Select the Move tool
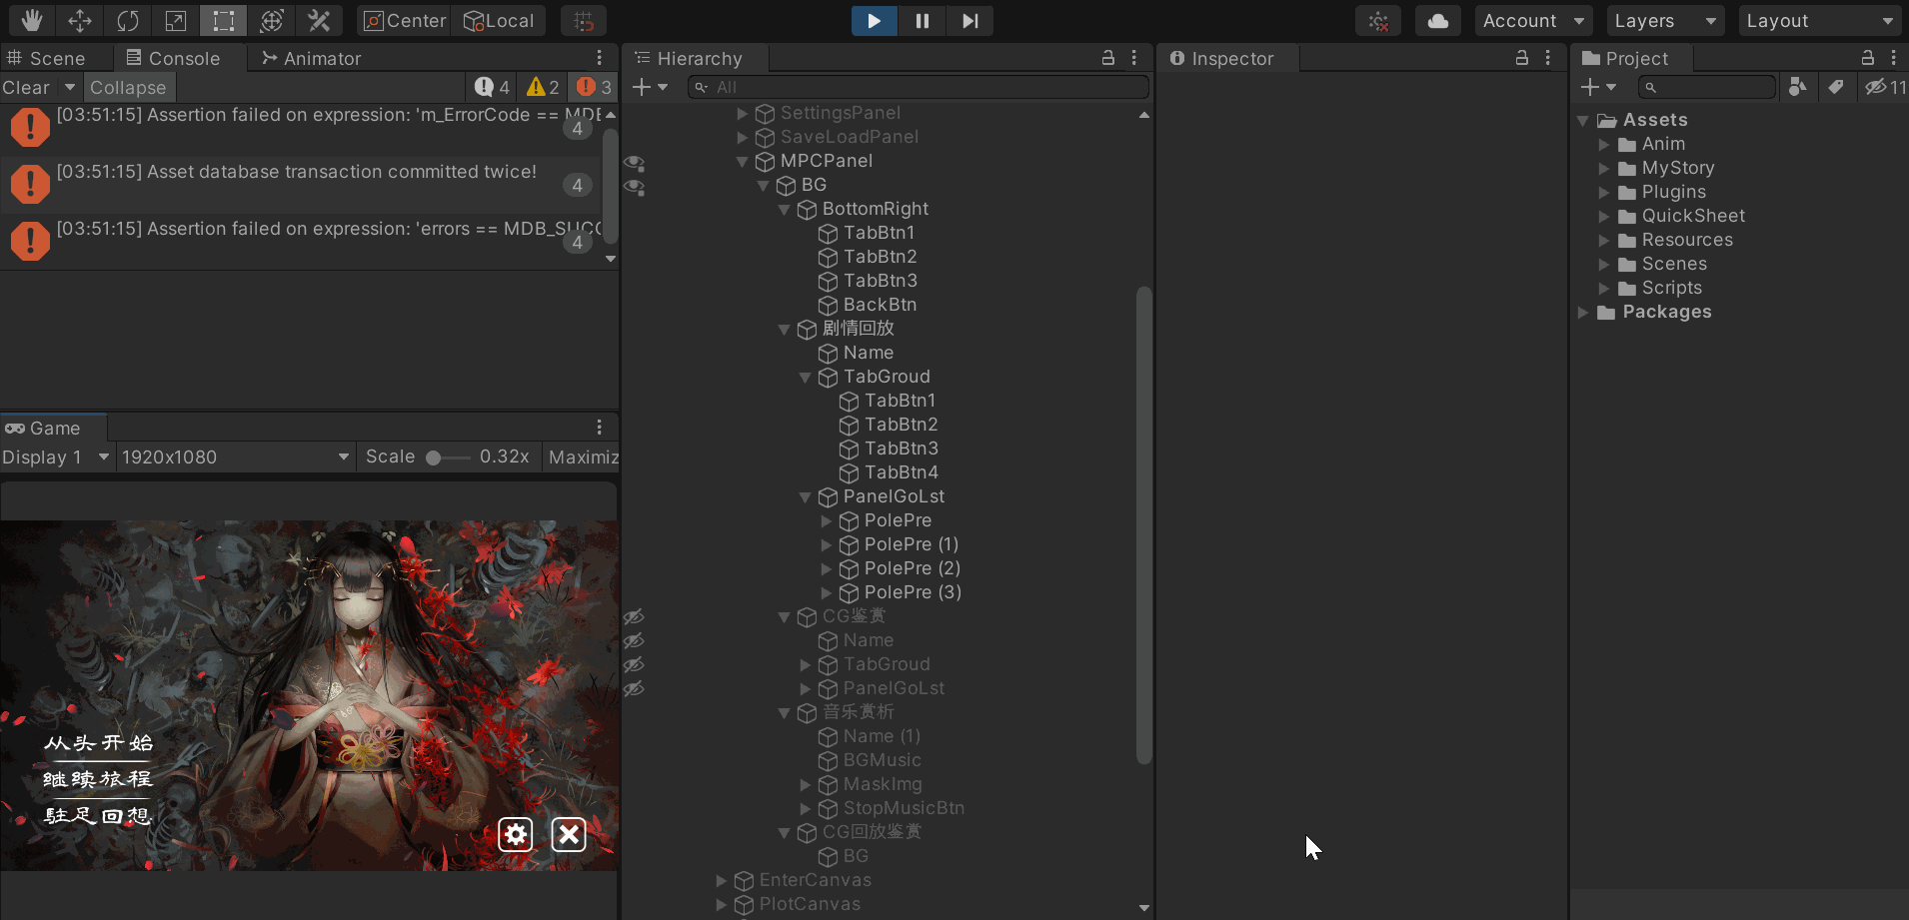This screenshot has height=920, width=1909. point(79,20)
